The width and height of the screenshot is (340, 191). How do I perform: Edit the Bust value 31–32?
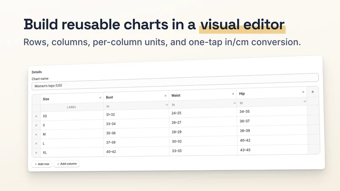point(136,114)
